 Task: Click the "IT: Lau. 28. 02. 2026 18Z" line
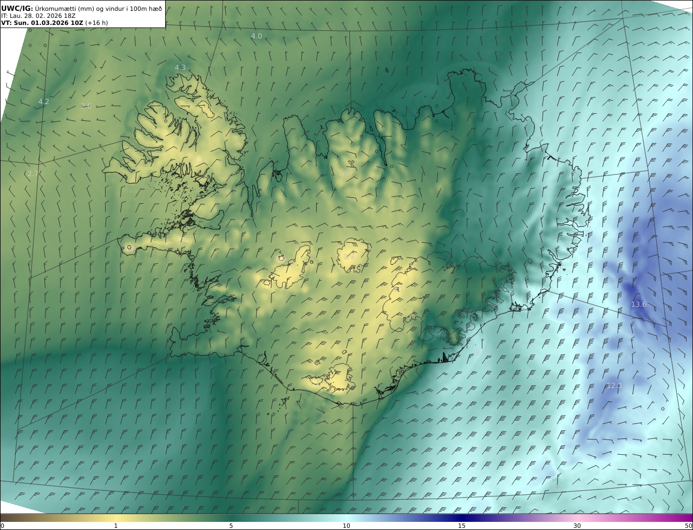point(38,16)
